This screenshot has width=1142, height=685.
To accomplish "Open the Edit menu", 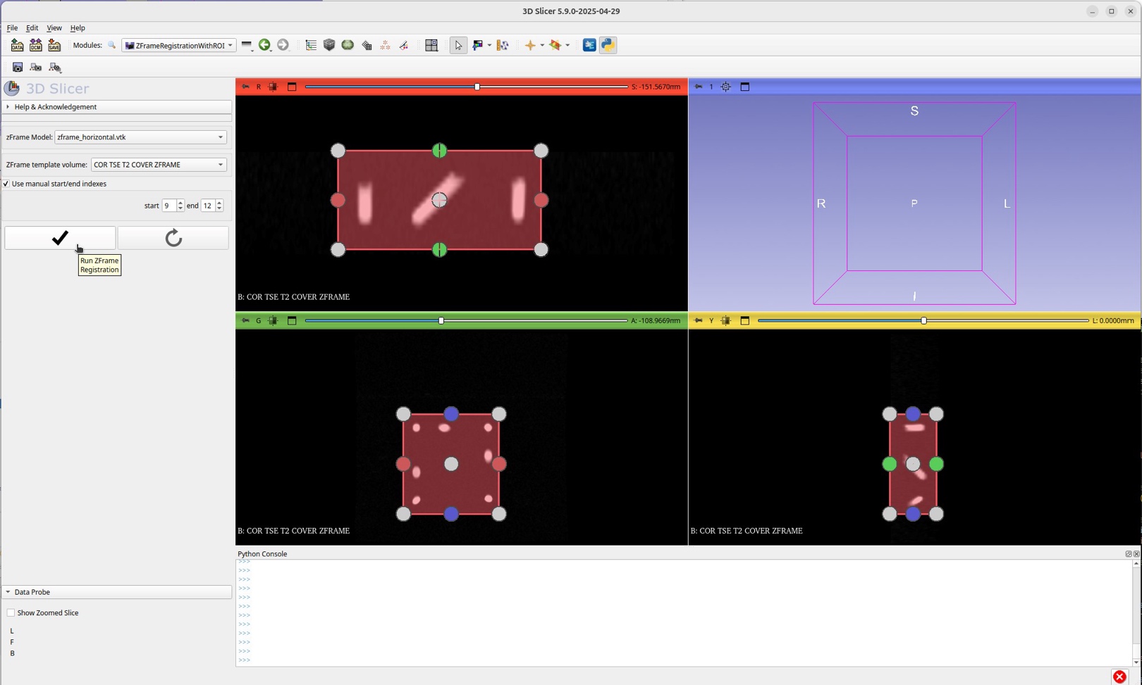I will pos(32,27).
